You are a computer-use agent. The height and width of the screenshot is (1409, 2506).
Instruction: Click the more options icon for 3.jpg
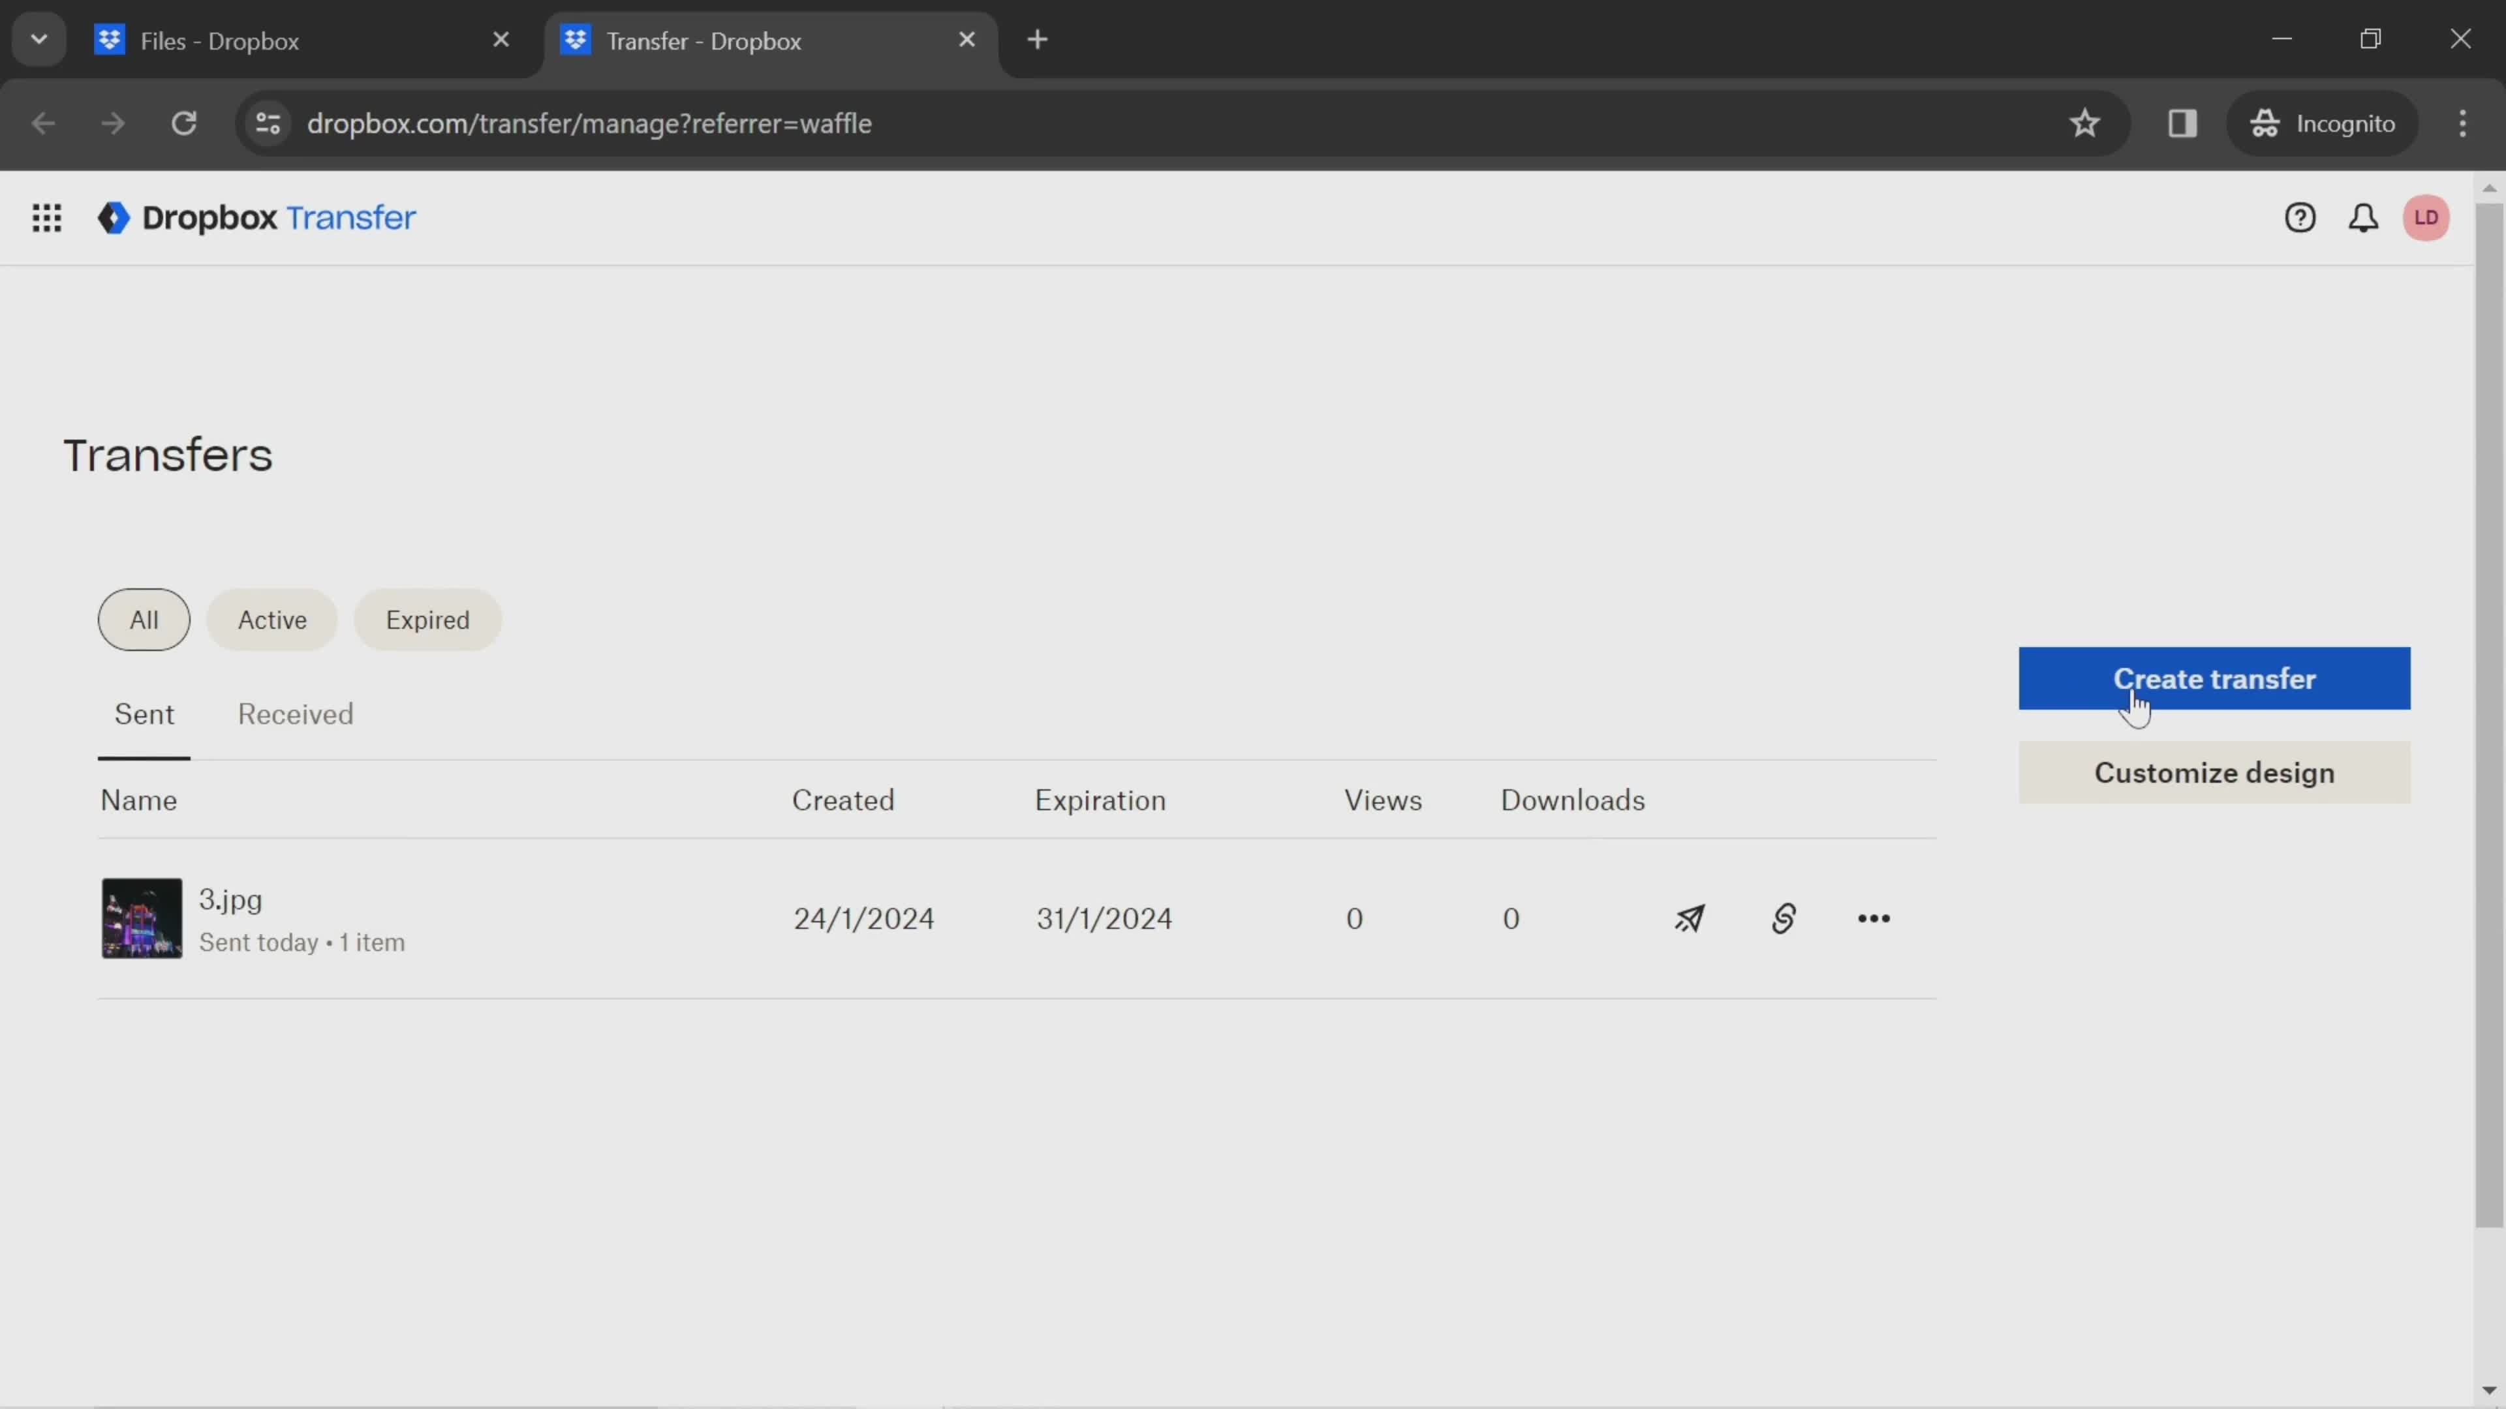(x=1874, y=918)
